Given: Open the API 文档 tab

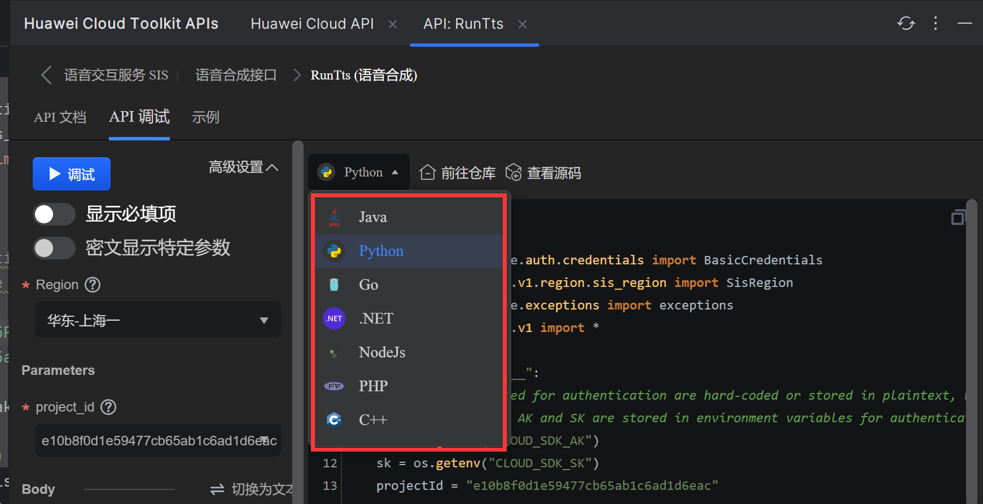Looking at the screenshot, I should 60,117.
